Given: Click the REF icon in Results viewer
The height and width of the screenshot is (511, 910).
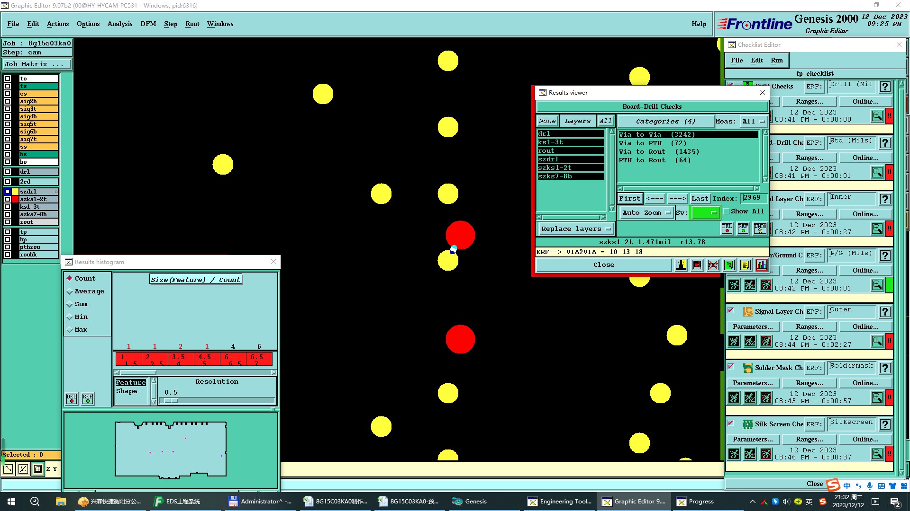Looking at the screenshot, I should (743, 229).
